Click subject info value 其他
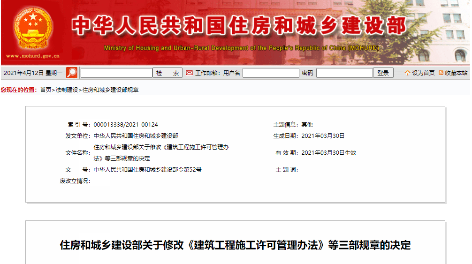 [x=307, y=124]
